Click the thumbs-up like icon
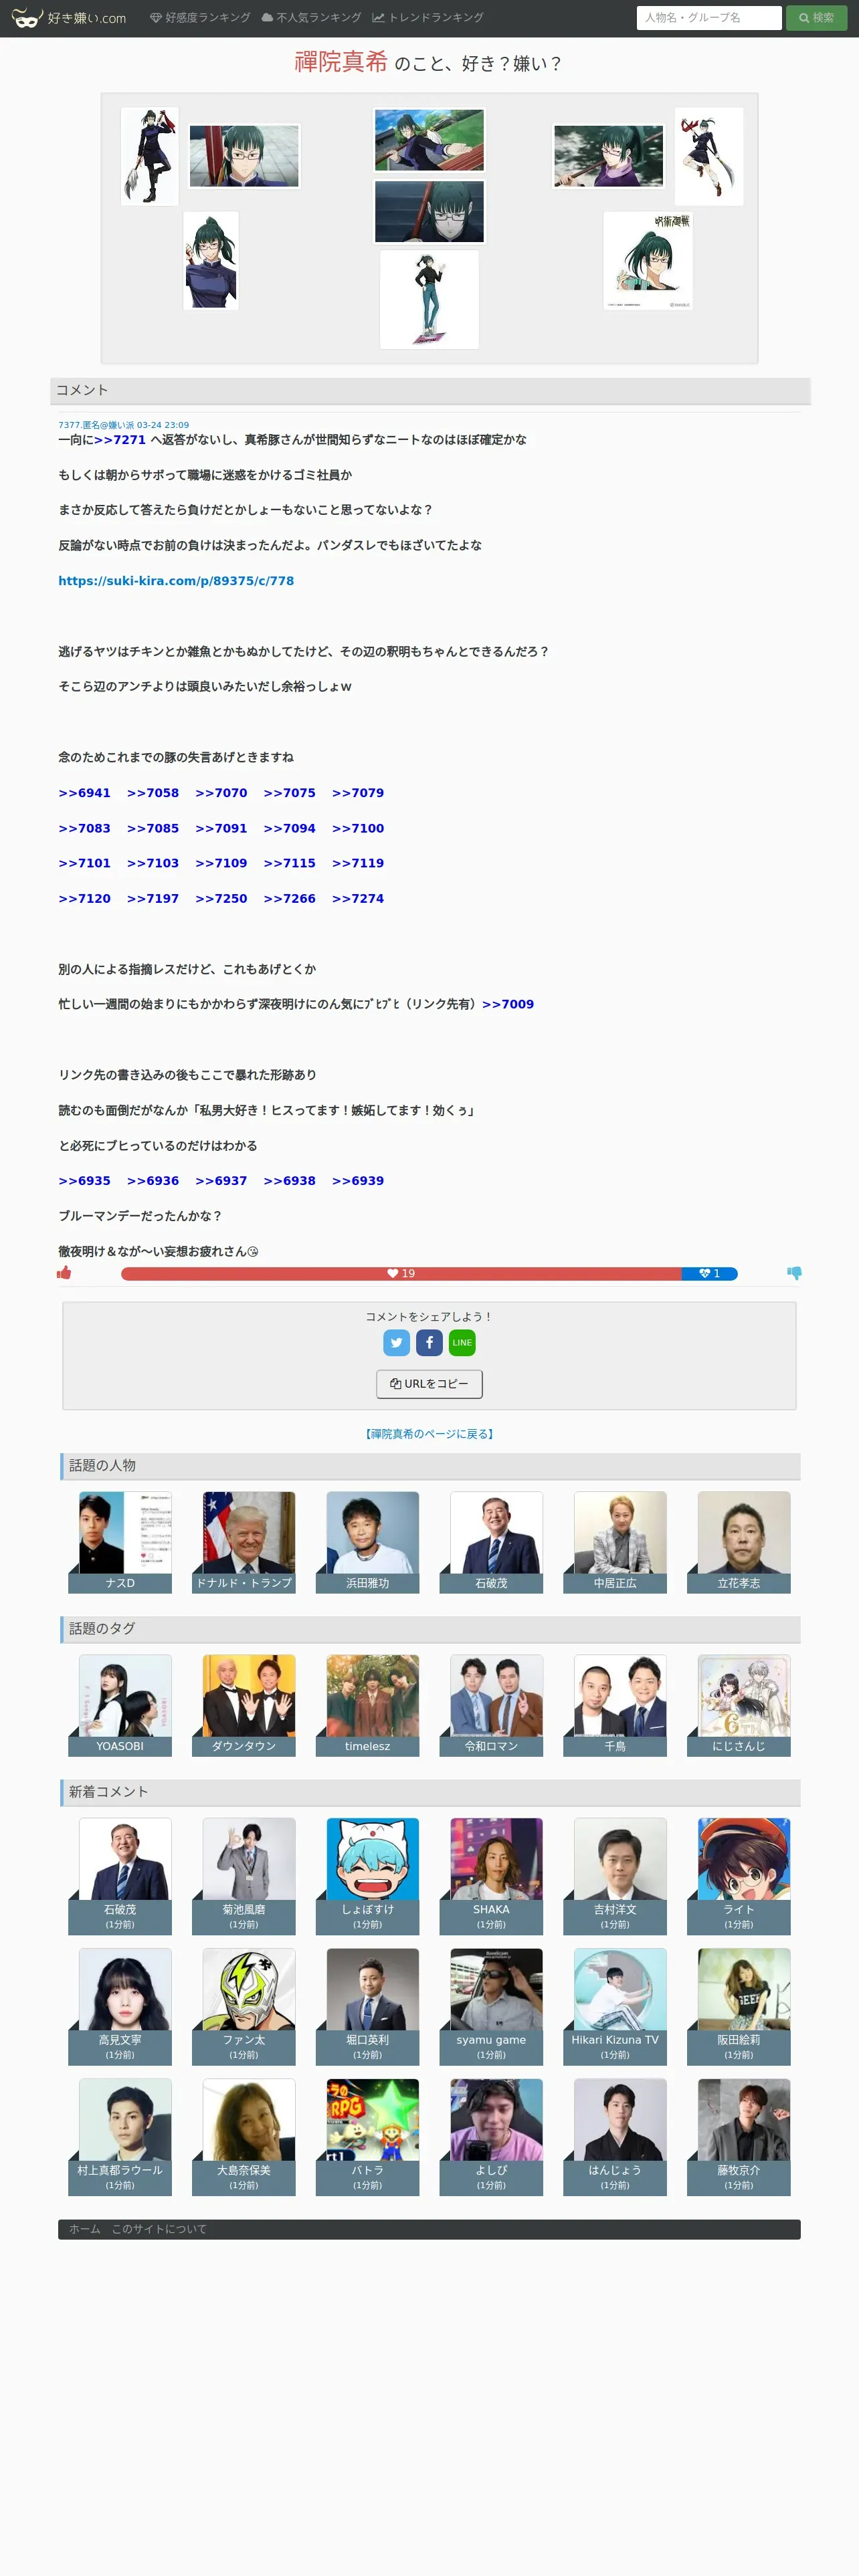This screenshot has height=2576, width=859. [64, 1273]
